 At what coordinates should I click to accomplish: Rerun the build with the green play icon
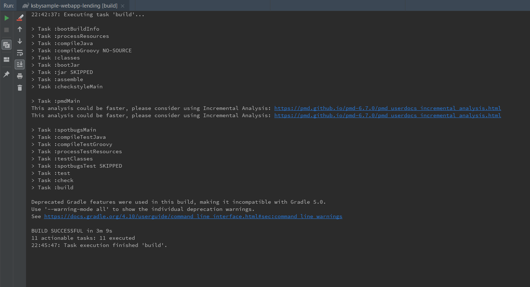click(x=6, y=18)
